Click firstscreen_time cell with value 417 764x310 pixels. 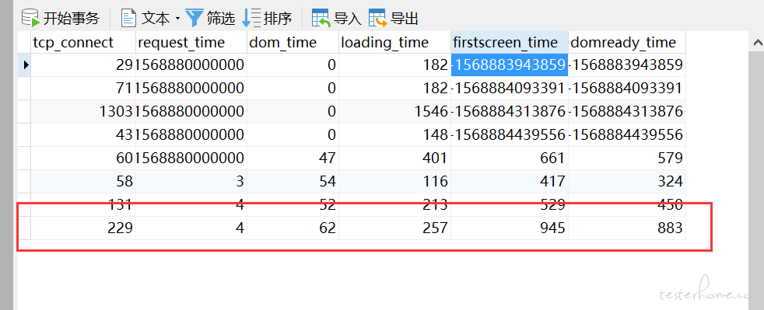point(510,182)
